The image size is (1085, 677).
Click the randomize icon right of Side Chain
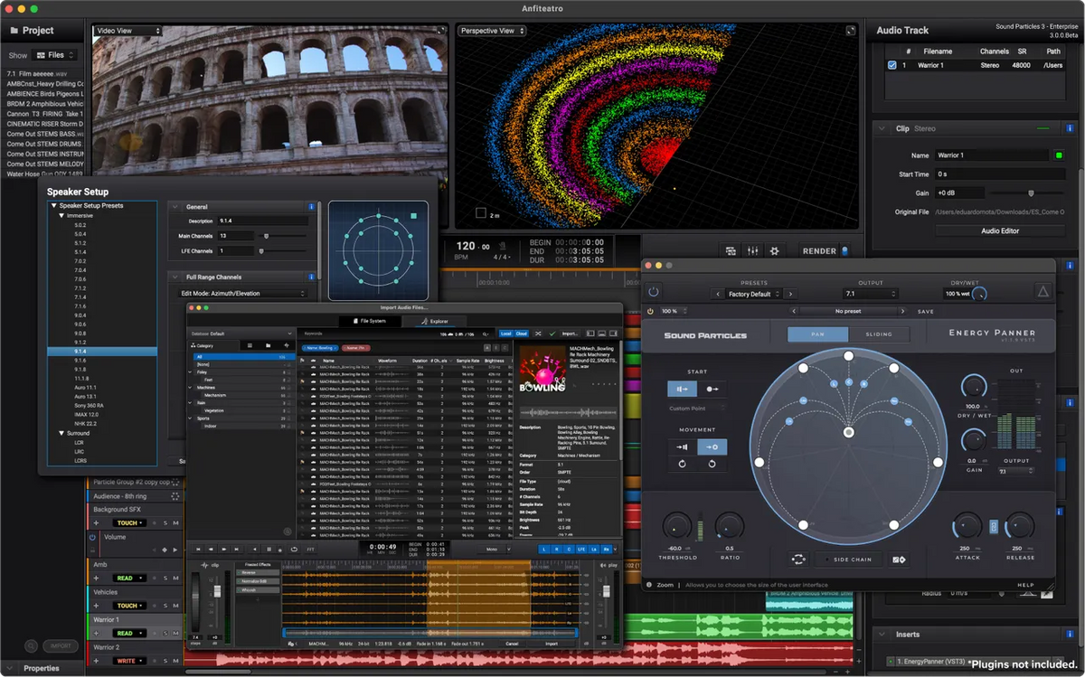tap(899, 559)
